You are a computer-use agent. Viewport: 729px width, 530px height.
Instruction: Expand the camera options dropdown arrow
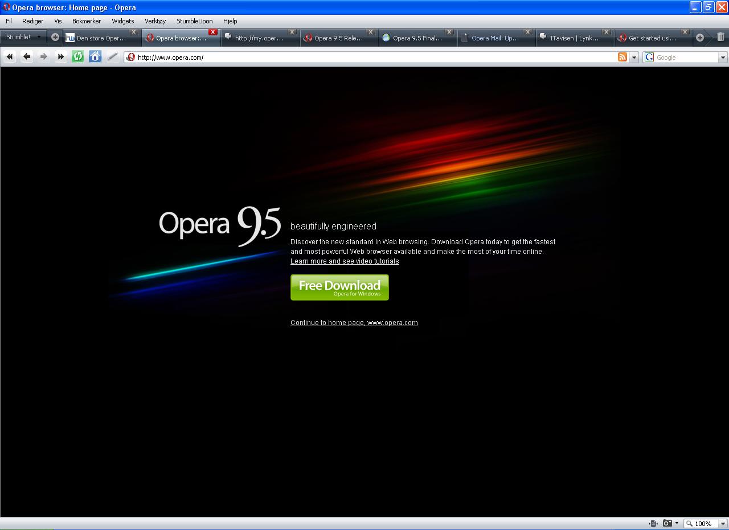point(677,523)
